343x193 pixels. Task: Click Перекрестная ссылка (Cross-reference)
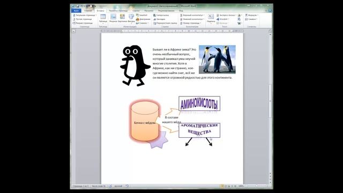(x=165, y=23)
